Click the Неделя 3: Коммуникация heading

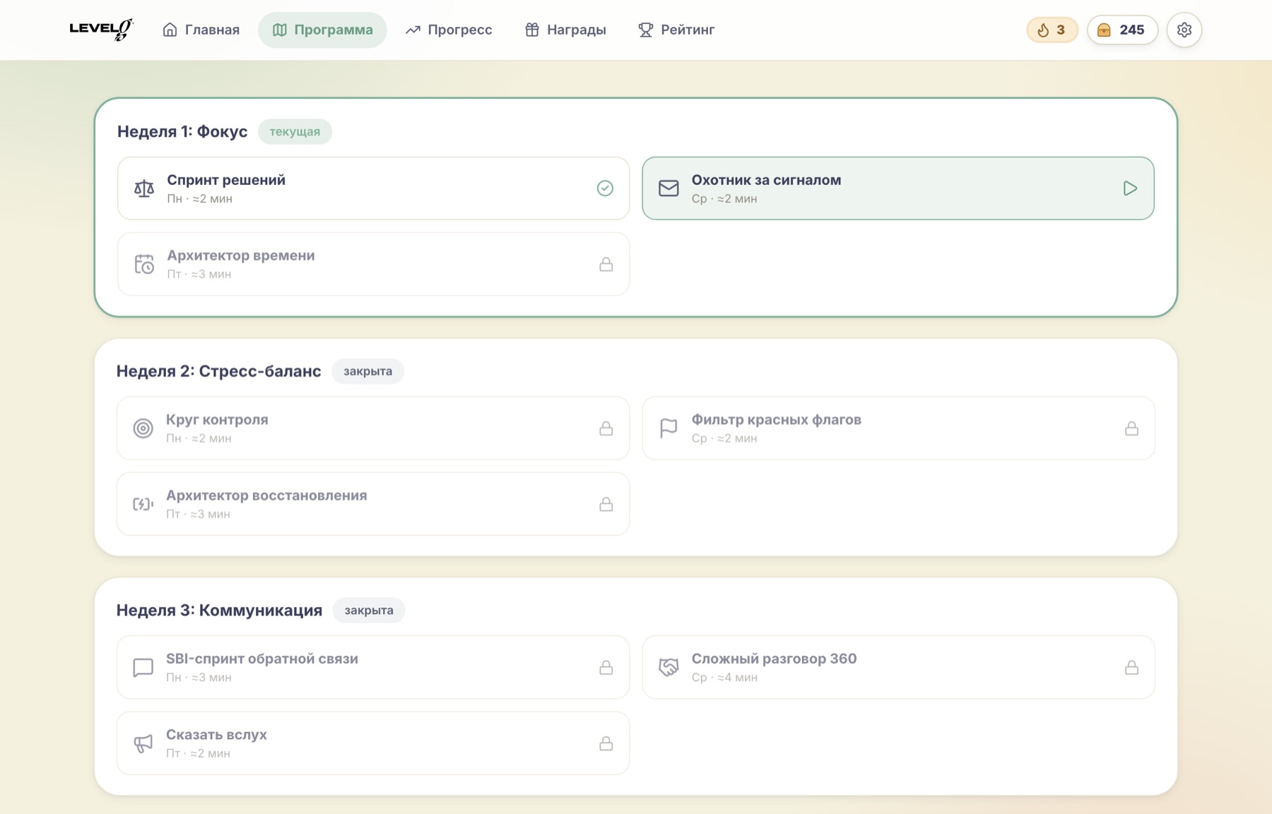click(x=219, y=611)
